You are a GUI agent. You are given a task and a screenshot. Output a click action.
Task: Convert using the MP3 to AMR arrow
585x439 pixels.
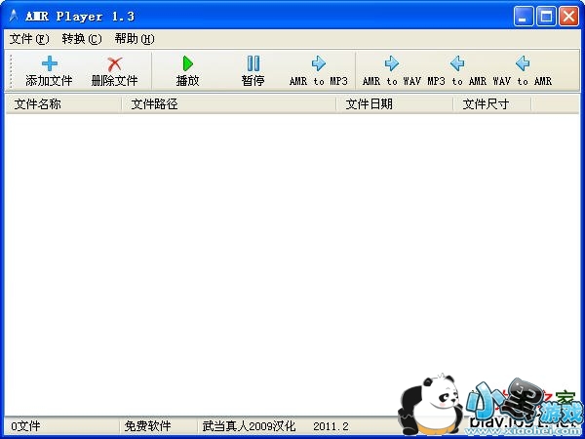pos(457,63)
